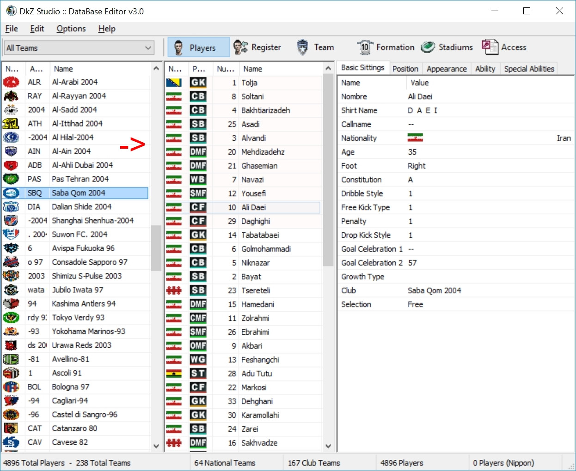The height and width of the screenshot is (471, 576).
Task: Select player Bakhtiarizadeh
Action: coord(265,110)
